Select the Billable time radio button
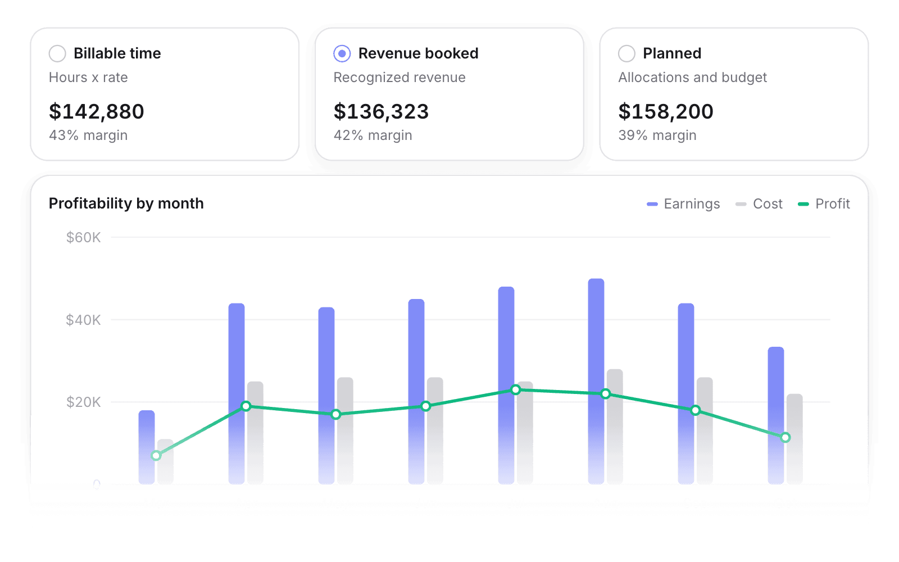Image resolution: width=899 pixels, height=562 pixels. tap(57, 53)
